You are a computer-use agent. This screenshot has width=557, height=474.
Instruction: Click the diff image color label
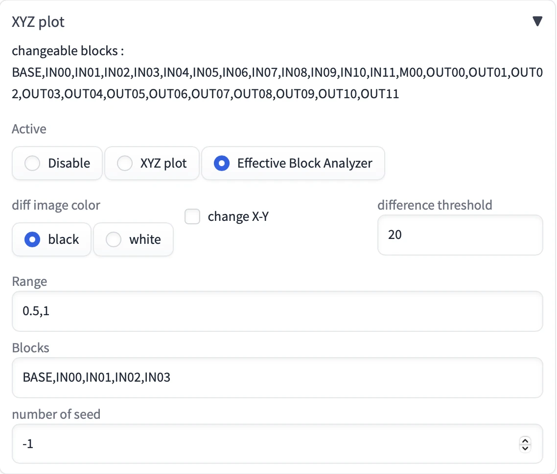pos(56,205)
